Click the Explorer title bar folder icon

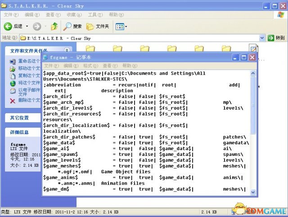(4, 6)
